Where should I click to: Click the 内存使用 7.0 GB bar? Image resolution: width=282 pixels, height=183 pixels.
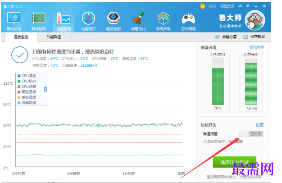[251, 81]
